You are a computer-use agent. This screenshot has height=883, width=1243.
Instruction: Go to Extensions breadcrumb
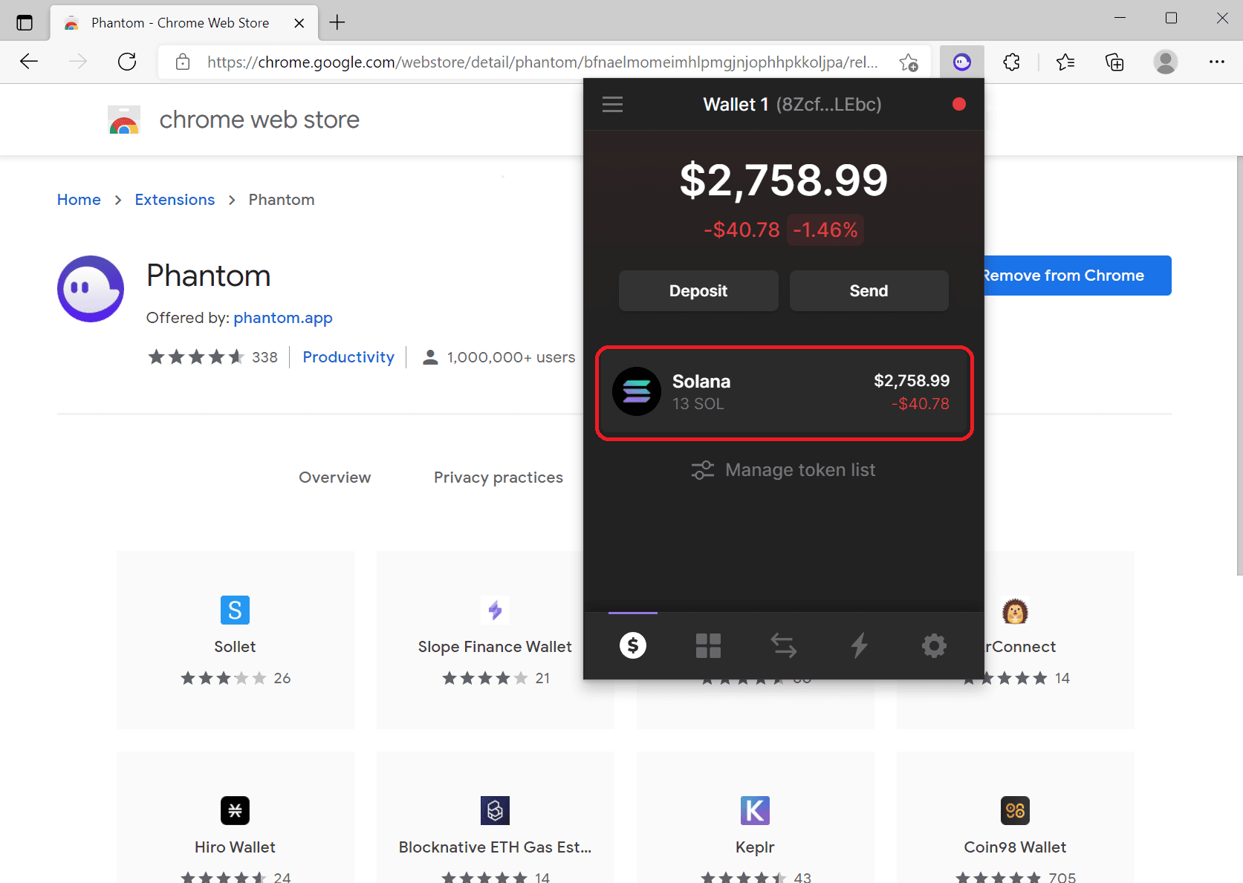pos(175,200)
